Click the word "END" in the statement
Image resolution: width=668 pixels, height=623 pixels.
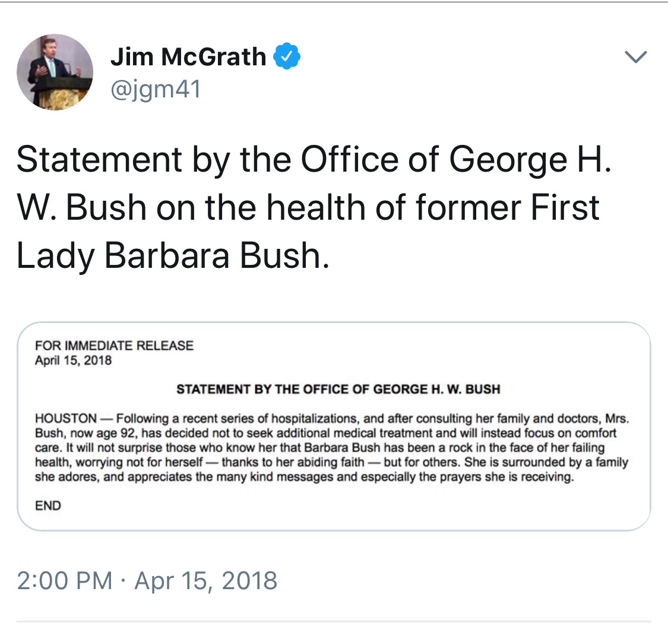coord(48,506)
